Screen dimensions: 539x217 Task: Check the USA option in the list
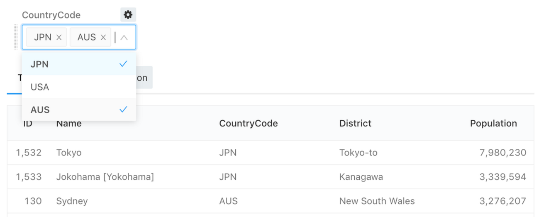click(79, 87)
